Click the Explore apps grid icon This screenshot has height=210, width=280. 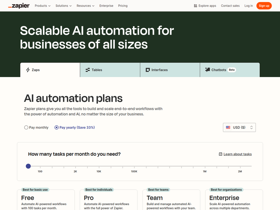click(x=195, y=6)
